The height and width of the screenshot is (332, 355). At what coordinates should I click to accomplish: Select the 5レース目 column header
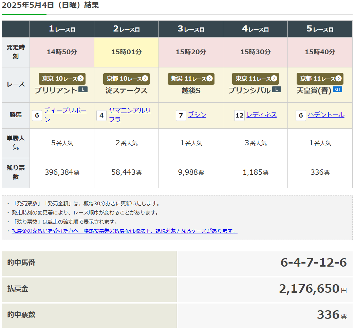pos(320,29)
